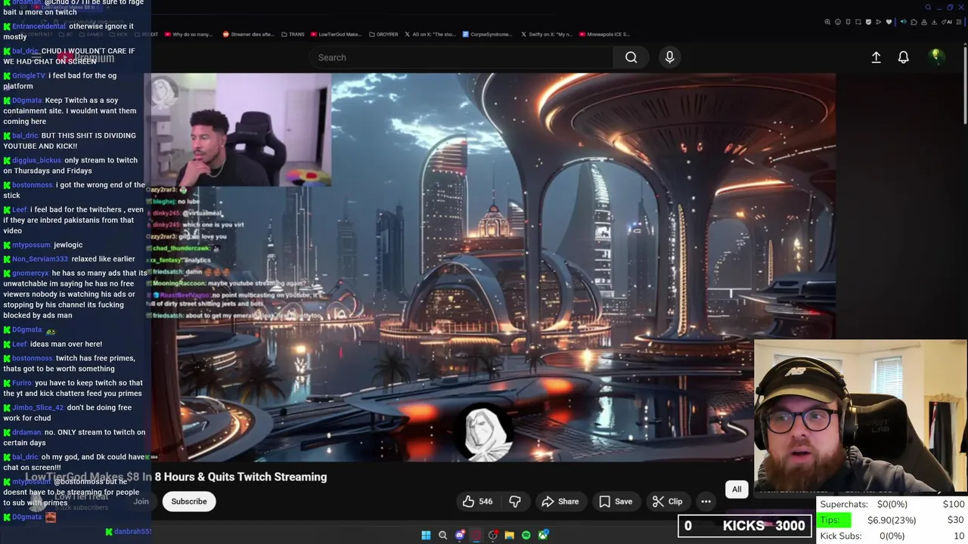Open Windows taskbar search
Image resolution: width=968 pixels, height=544 pixels.
pos(443,536)
